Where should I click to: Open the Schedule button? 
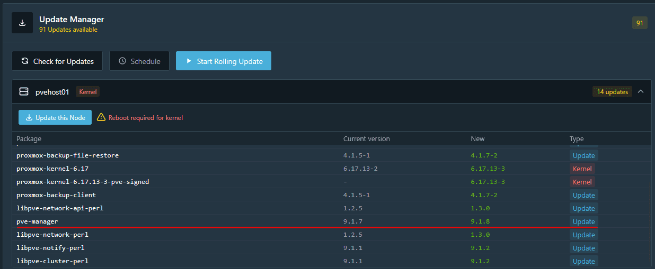point(139,61)
